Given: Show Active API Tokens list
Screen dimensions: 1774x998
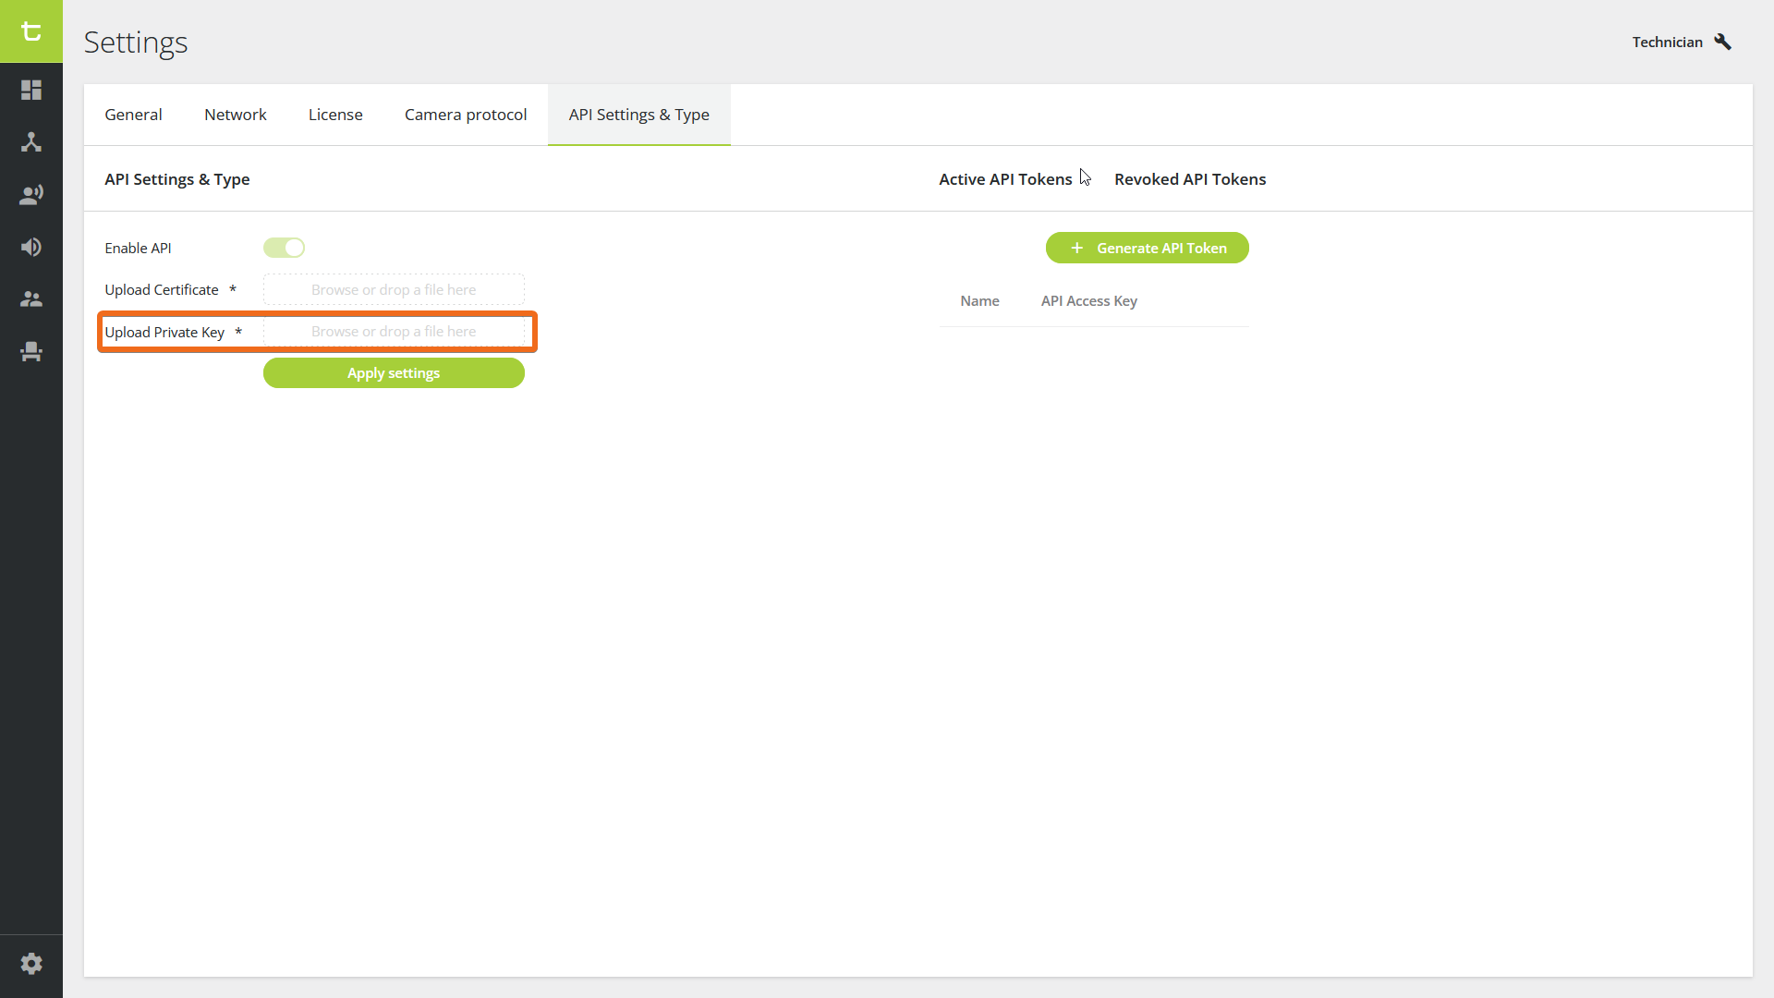Looking at the screenshot, I should pyautogui.click(x=1005, y=179).
